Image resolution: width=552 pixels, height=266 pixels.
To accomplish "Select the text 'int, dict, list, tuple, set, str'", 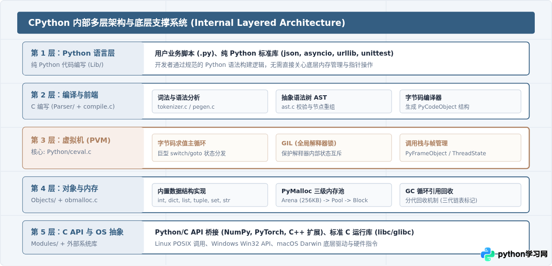I will click(194, 200).
